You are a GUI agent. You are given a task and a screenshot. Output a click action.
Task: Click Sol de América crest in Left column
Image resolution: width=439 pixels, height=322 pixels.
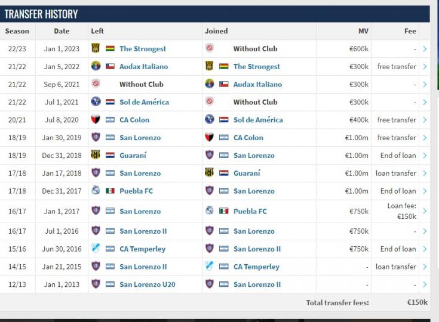click(x=96, y=102)
